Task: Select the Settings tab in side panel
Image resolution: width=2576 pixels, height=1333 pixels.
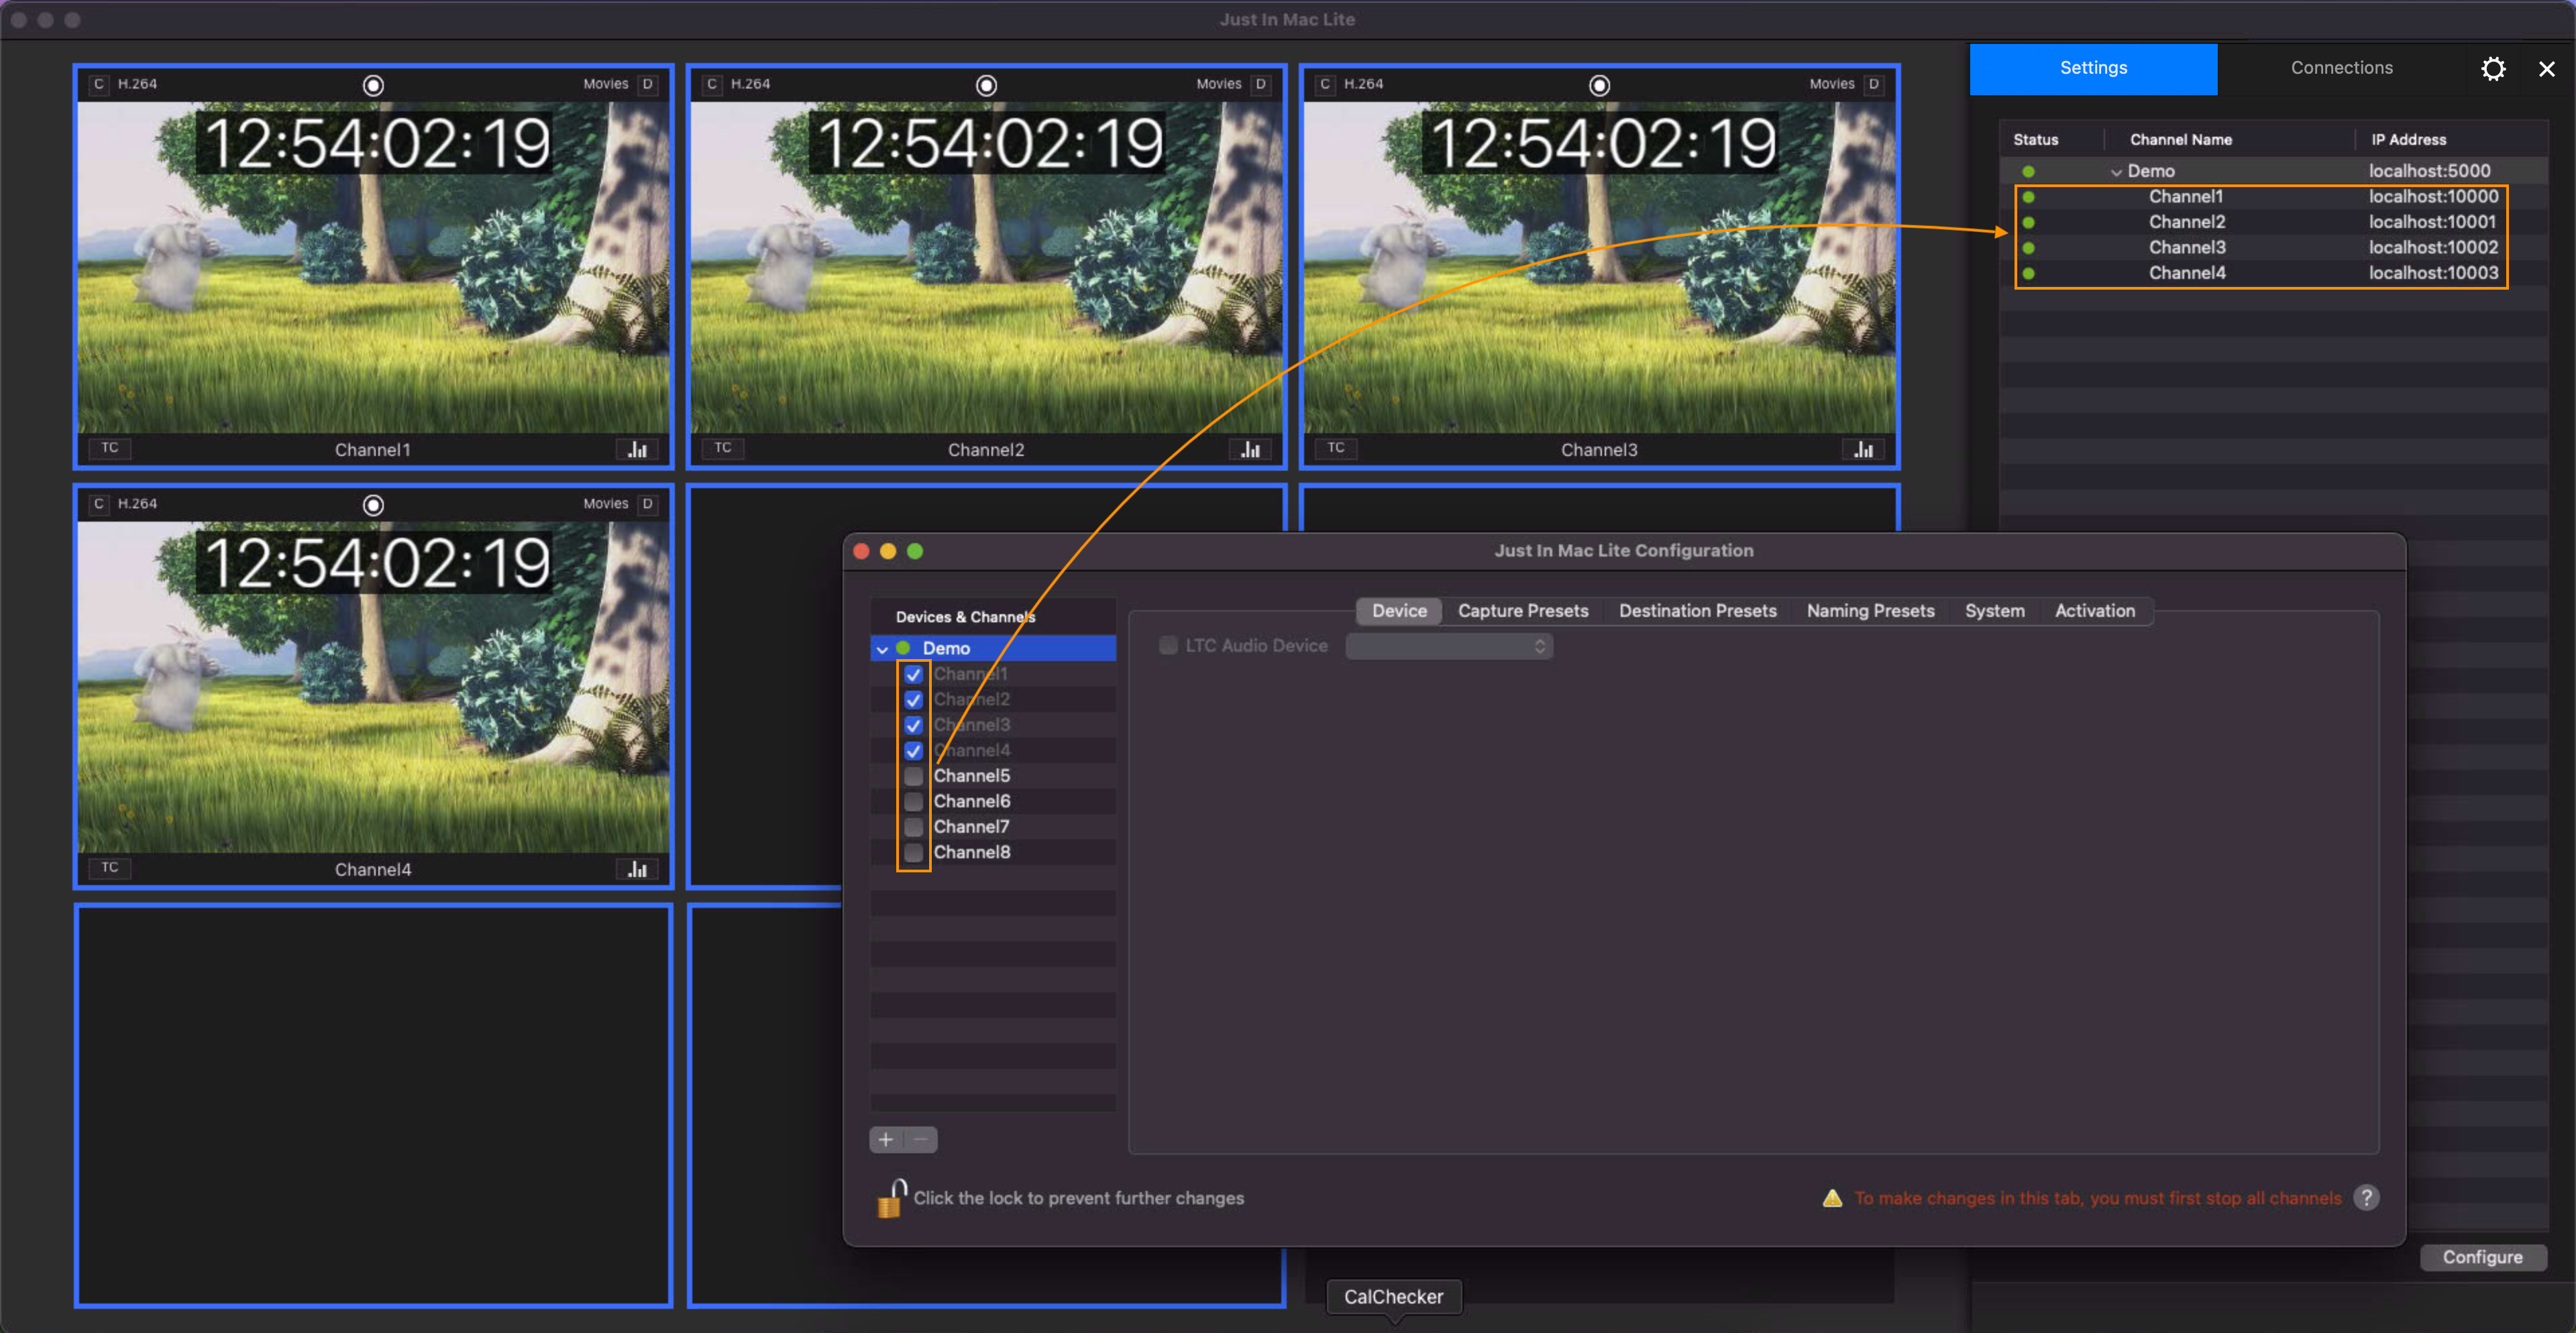Action: point(2093,68)
